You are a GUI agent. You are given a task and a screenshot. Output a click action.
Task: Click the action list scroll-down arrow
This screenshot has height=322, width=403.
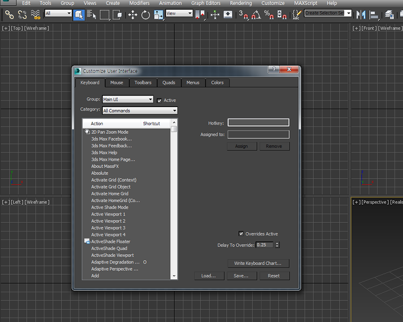point(174,276)
